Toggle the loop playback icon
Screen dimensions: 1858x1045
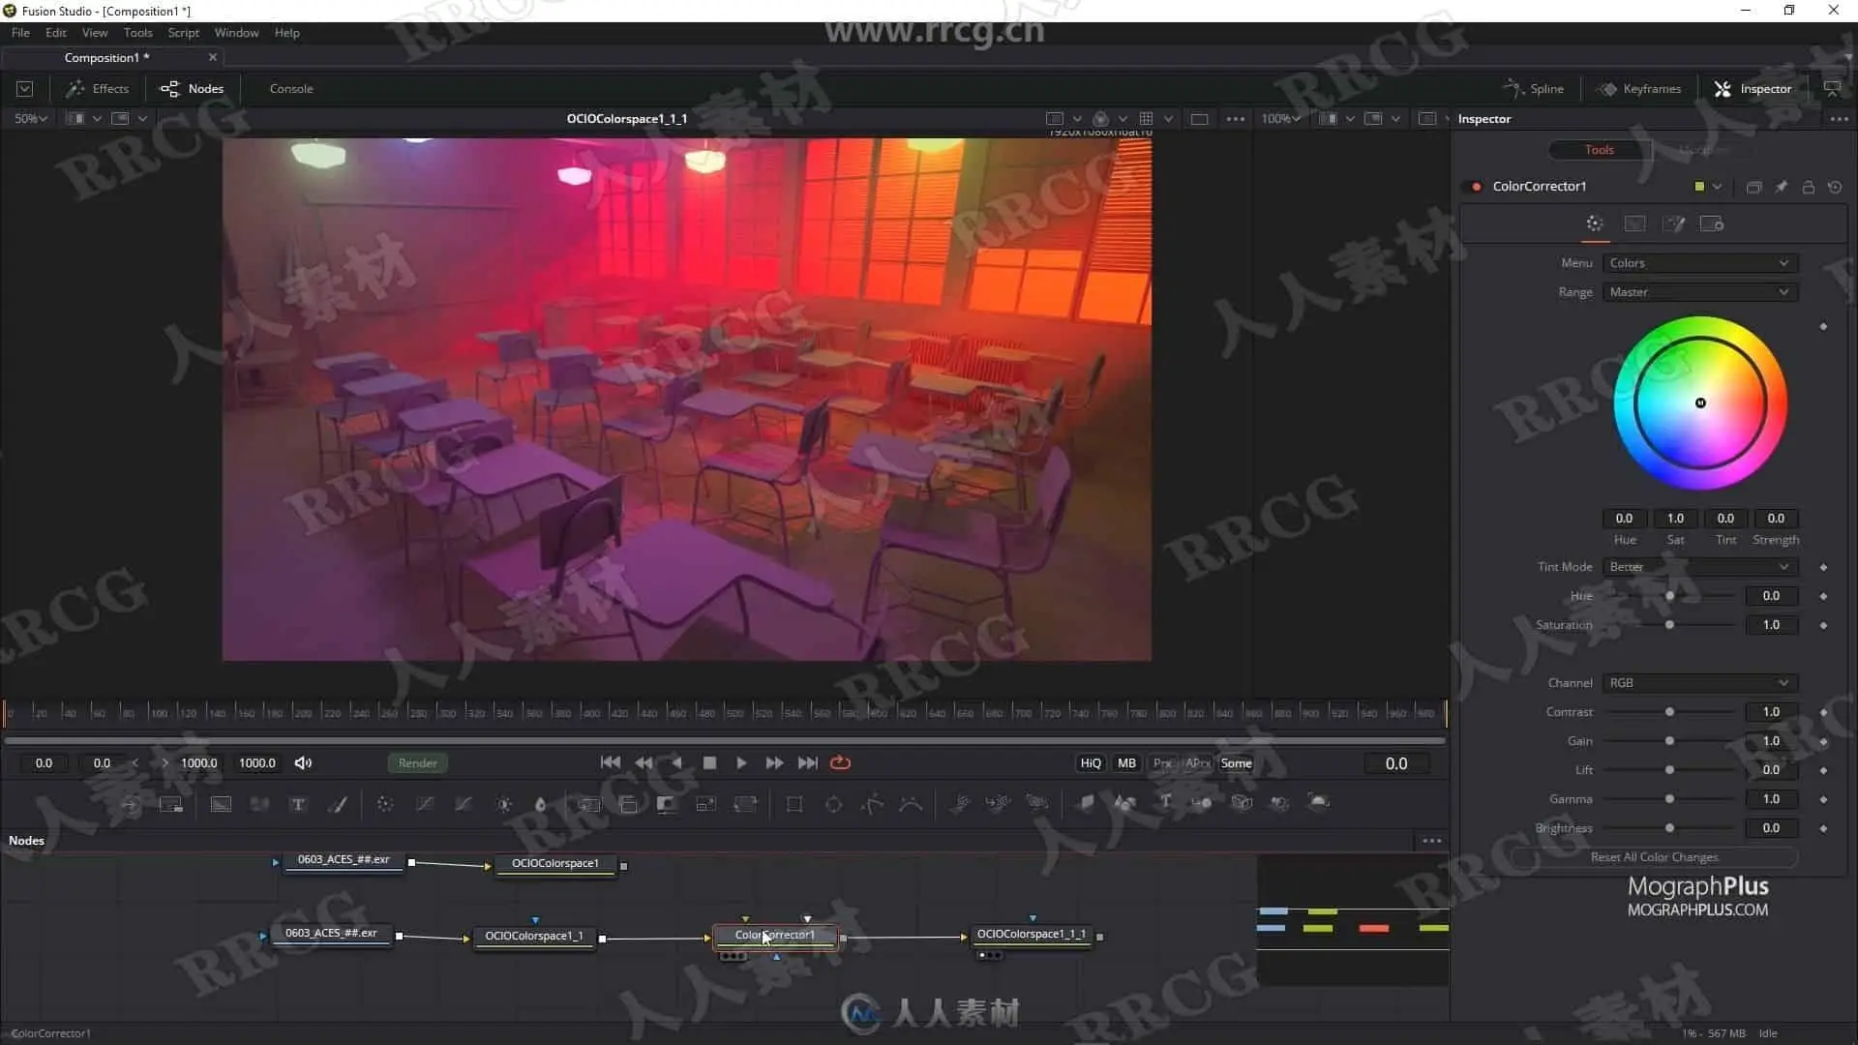click(x=840, y=762)
